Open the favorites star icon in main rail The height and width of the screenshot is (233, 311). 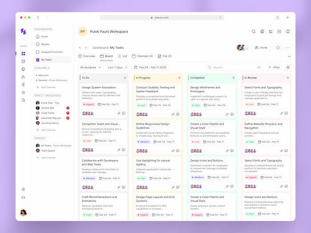click(x=23, y=92)
